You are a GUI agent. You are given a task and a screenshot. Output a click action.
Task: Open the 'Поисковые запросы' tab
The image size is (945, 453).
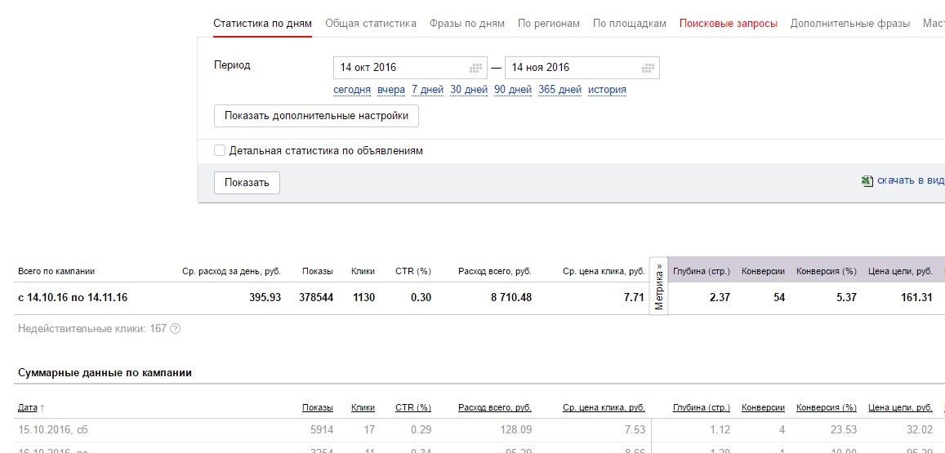tap(728, 24)
